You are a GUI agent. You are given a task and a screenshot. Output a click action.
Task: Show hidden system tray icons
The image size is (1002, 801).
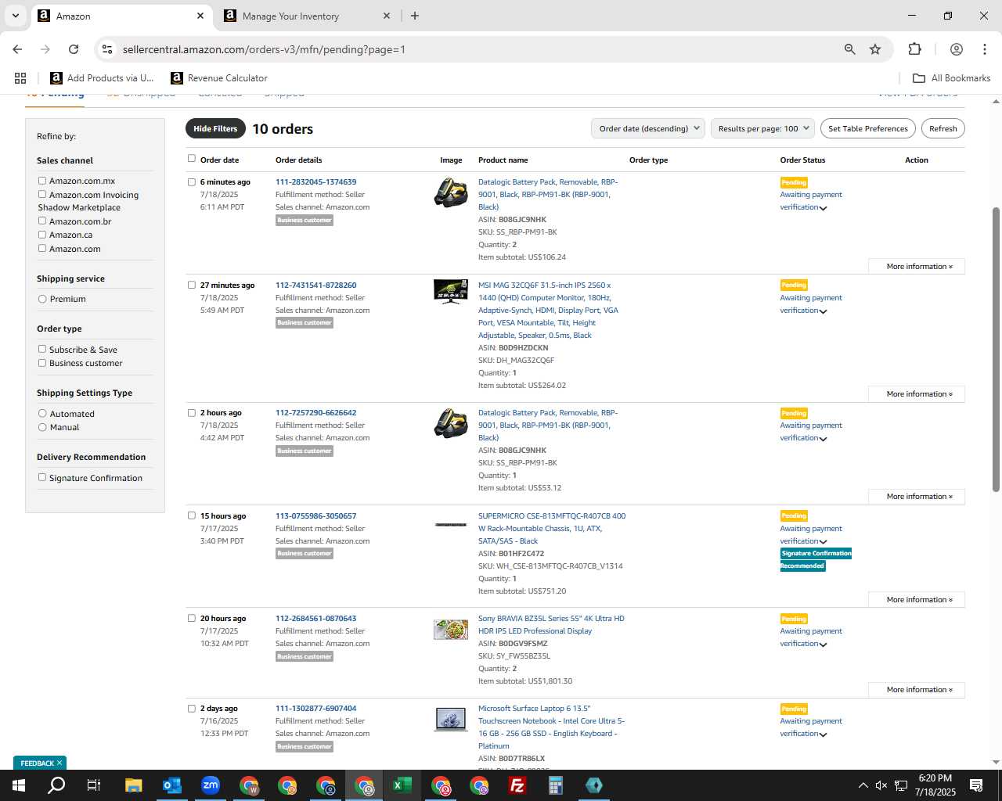click(x=863, y=785)
